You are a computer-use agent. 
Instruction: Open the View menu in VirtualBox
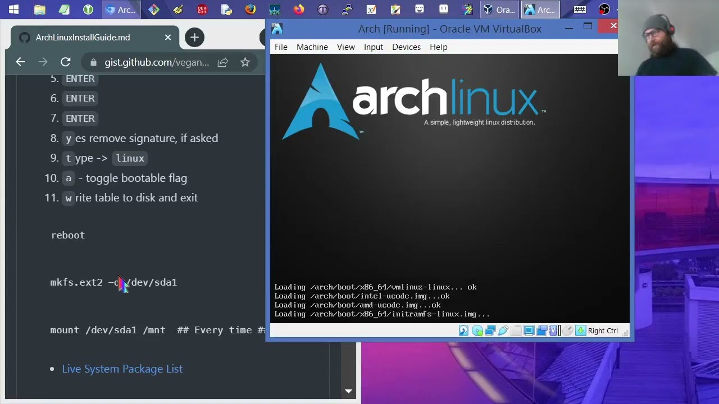click(346, 47)
